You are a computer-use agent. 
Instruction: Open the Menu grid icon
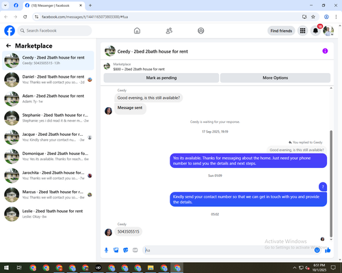(x=302, y=31)
